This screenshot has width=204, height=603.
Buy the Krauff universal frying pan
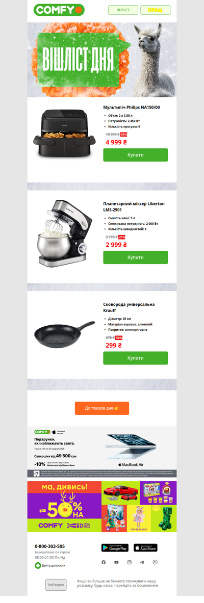click(136, 358)
